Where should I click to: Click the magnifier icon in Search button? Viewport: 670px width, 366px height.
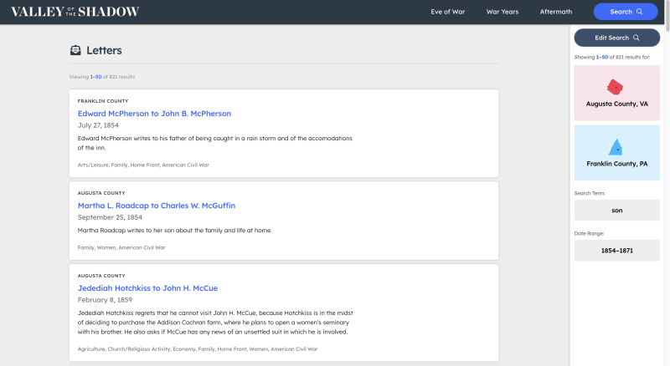[x=639, y=12]
